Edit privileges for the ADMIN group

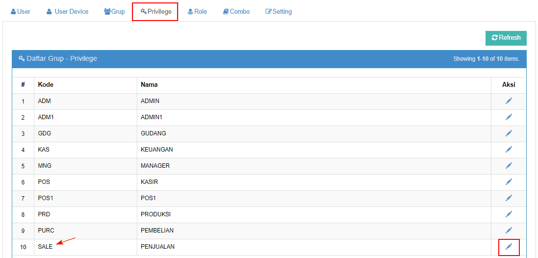click(x=509, y=101)
